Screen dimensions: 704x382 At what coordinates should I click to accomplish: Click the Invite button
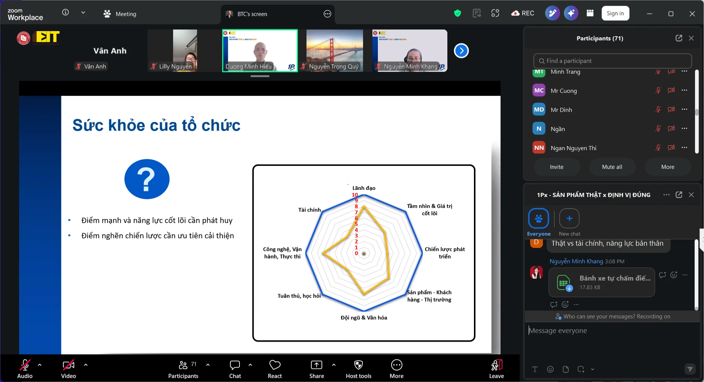click(557, 167)
